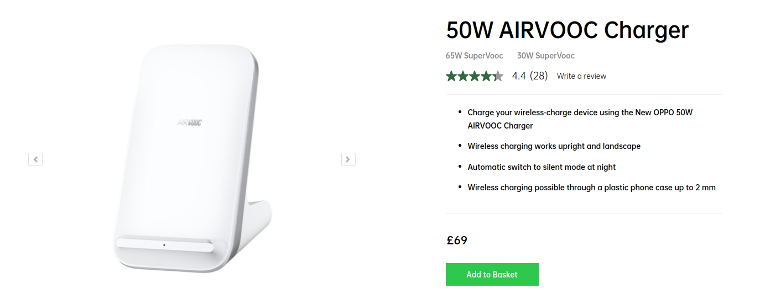Open the Write a review link
The height and width of the screenshot is (294, 760).
point(581,76)
